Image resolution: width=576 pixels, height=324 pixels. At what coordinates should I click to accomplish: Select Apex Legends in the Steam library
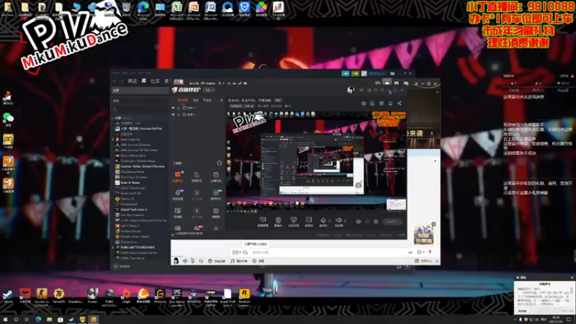[x=130, y=139]
